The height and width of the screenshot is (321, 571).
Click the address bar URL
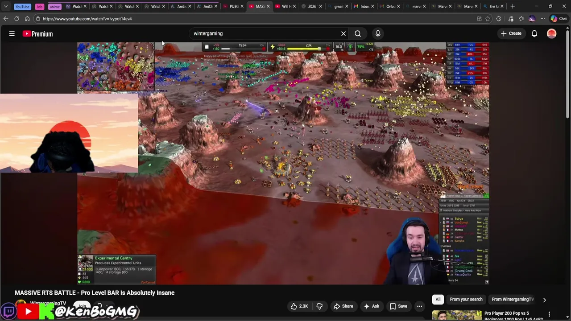pyautogui.click(x=87, y=19)
